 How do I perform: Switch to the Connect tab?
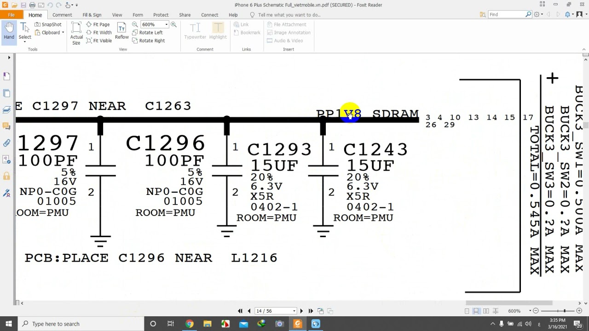(x=209, y=15)
